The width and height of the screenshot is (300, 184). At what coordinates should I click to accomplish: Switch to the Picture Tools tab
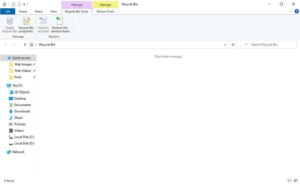click(x=105, y=11)
